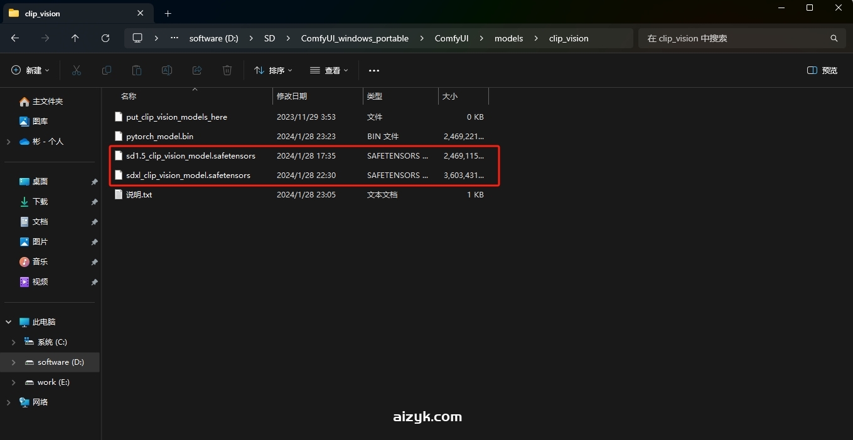This screenshot has height=440, width=853.
Task: Toggle the 预览 (Preview) pane
Action: 821,70
